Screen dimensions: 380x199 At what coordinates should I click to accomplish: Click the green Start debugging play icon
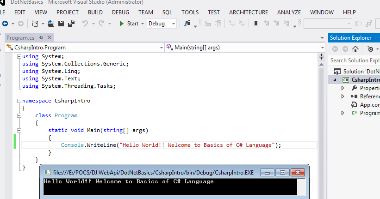[x=121, y=23]
